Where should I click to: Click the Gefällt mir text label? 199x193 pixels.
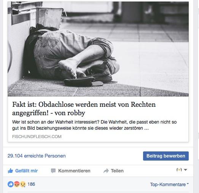click(x=26, y=171)
